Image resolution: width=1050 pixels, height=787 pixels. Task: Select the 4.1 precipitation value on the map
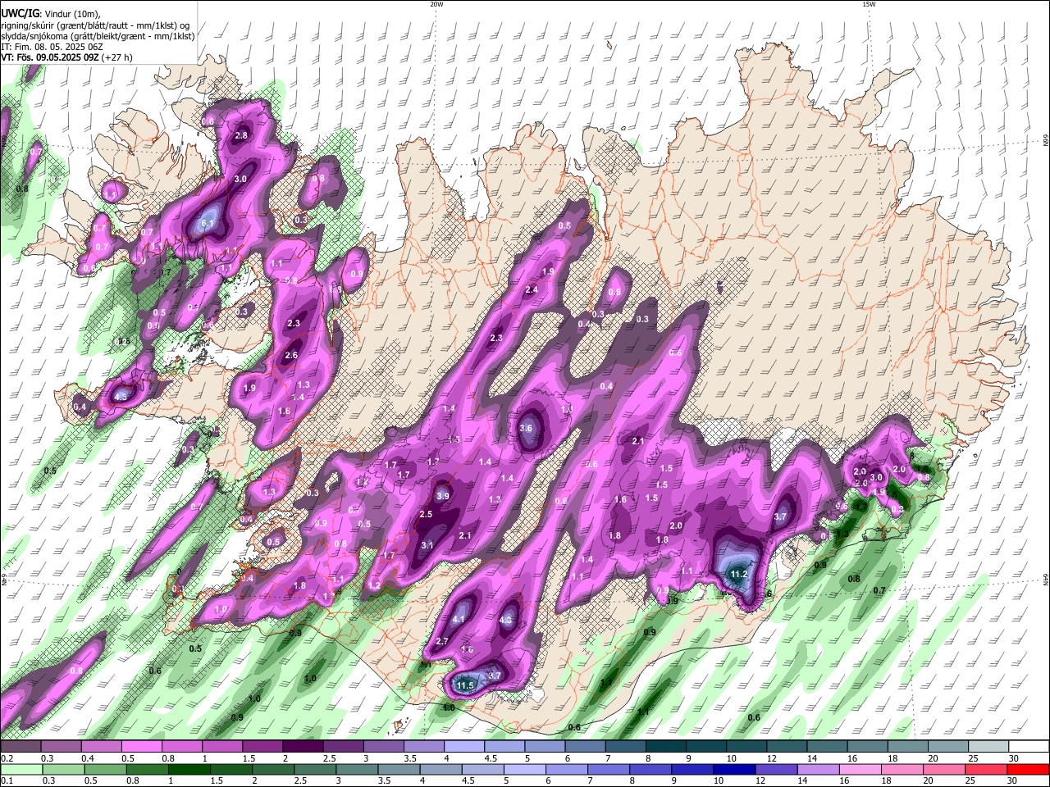pyautogui.click(x=459, y=619)
